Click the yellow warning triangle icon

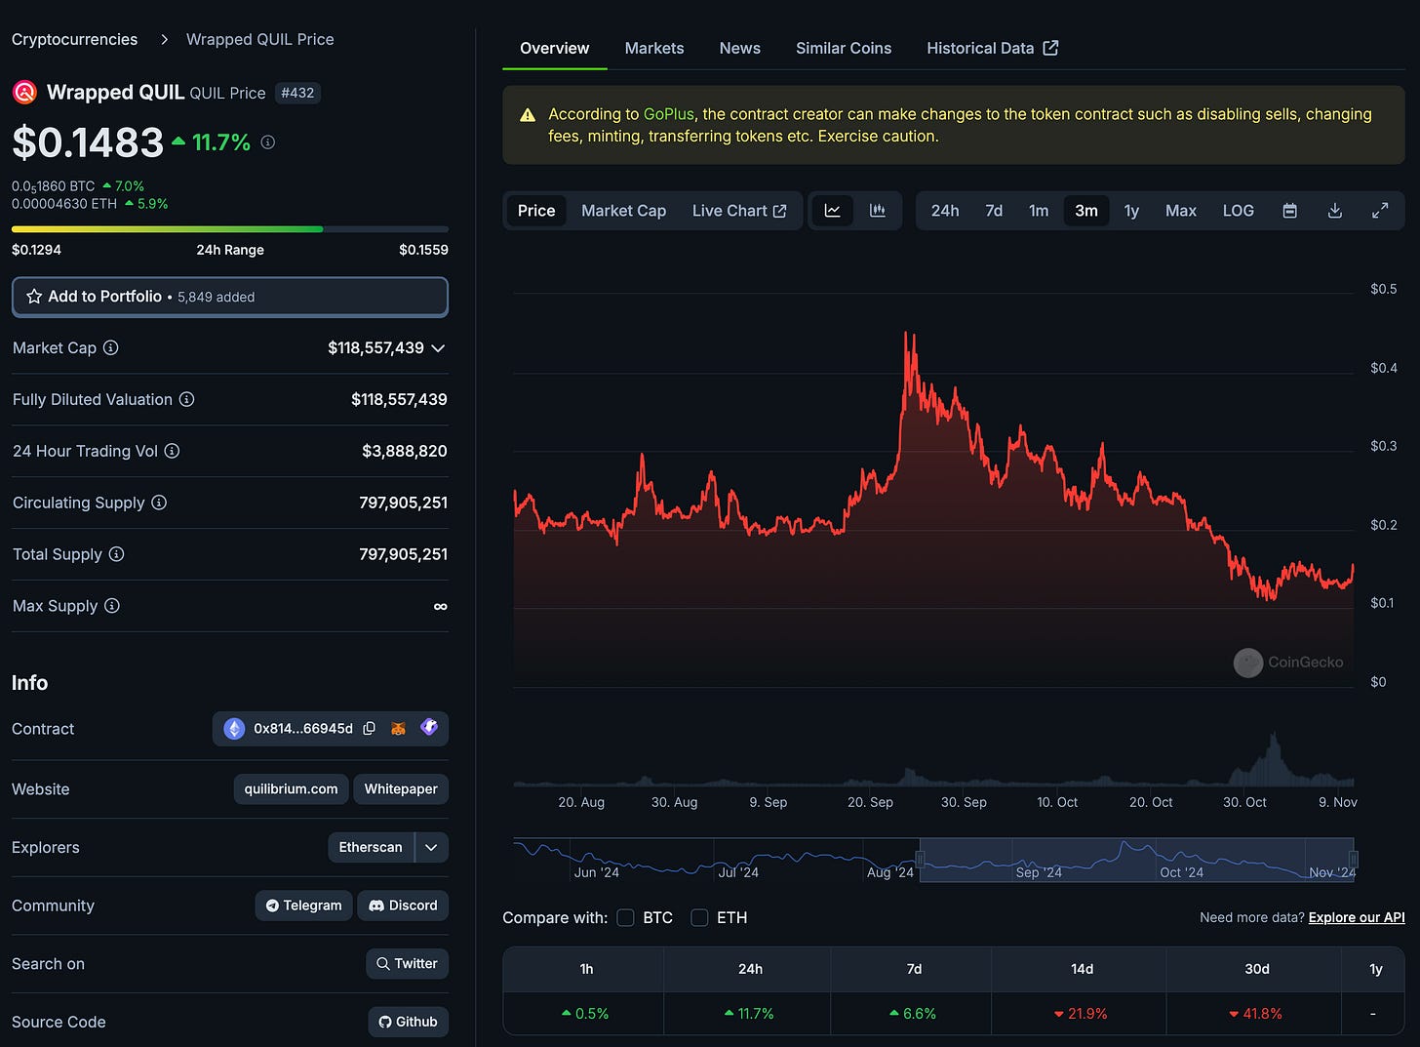(x=528, y=115)
